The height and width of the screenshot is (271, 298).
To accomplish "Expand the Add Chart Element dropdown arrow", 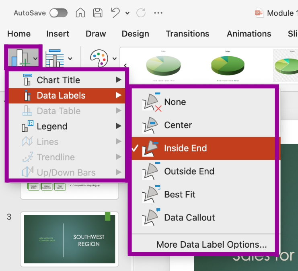I will 35,59.
